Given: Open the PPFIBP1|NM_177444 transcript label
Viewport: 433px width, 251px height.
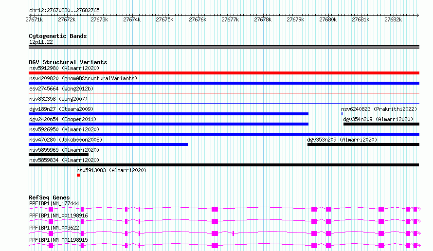Looking at the screenshot, I should tap(54, 203).
